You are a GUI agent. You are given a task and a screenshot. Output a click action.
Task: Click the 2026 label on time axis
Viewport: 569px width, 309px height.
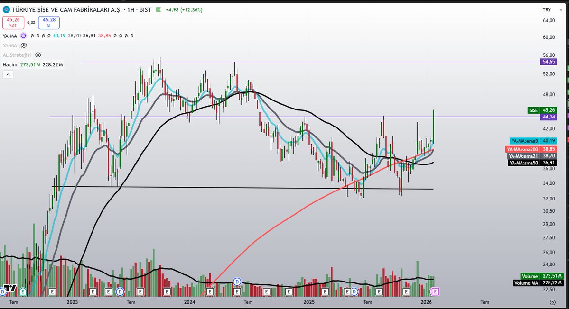point(426,302)
